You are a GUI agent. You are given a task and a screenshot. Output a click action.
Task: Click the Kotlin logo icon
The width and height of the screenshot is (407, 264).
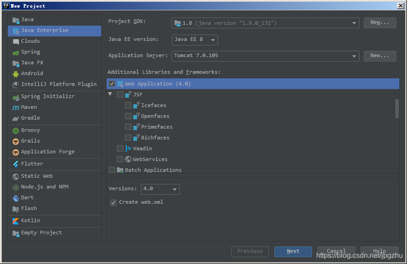tap(16, 221)
